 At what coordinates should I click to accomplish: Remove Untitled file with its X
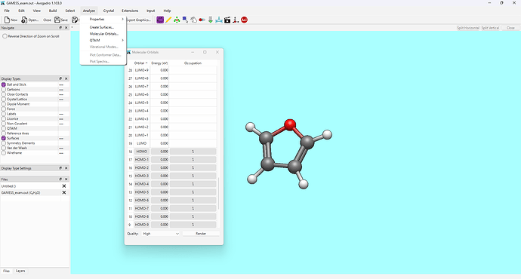64,186
